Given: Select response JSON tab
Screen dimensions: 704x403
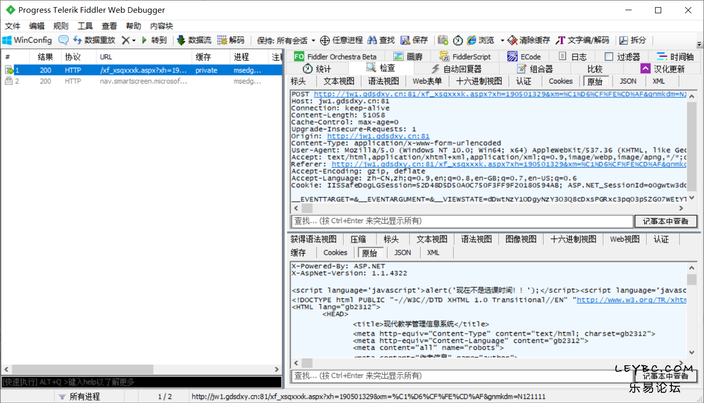Looking at the screenshot, I should click(x=402, y=252).
